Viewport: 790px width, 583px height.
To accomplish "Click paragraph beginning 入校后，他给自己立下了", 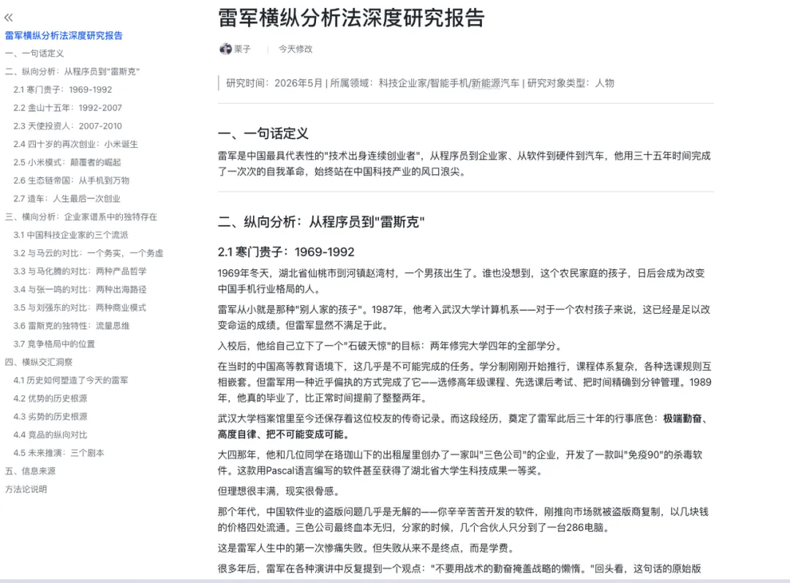I will click(389, 346).
